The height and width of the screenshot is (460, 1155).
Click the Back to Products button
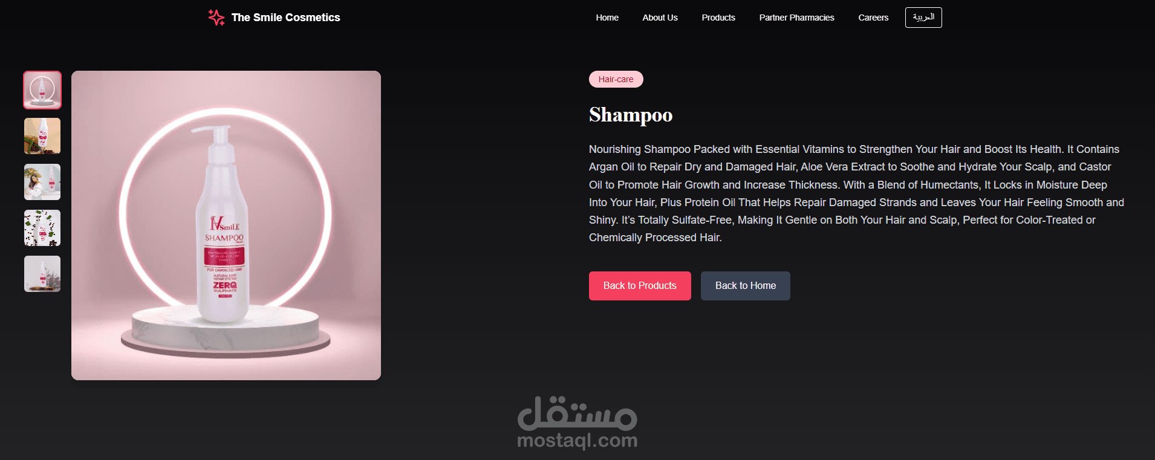[640, 286]
